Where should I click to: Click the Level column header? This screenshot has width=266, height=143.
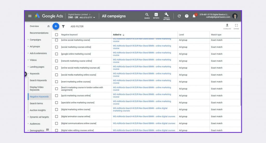coord(181,35)
